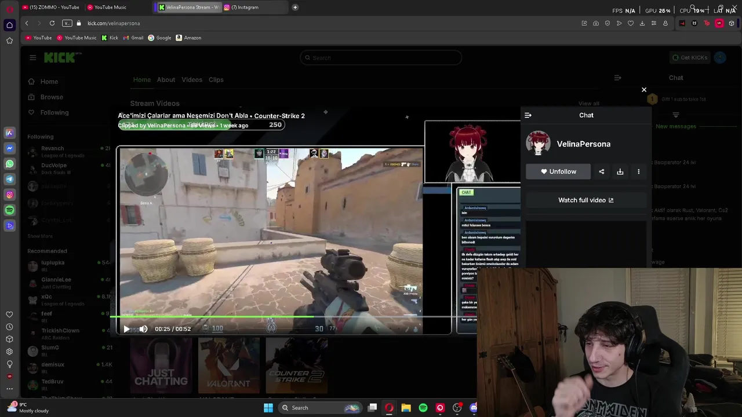Open Kick bookmark in bookmarks bar
The width and height of the screenshot is (742, 417).
110,38
